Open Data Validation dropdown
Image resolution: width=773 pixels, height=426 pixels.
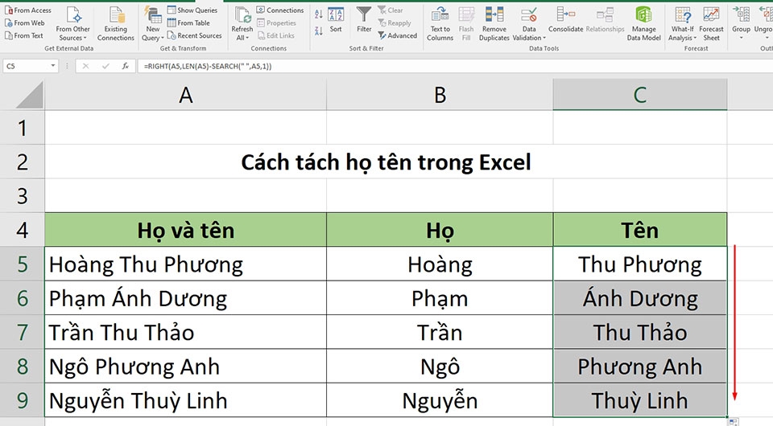[529, 23]
